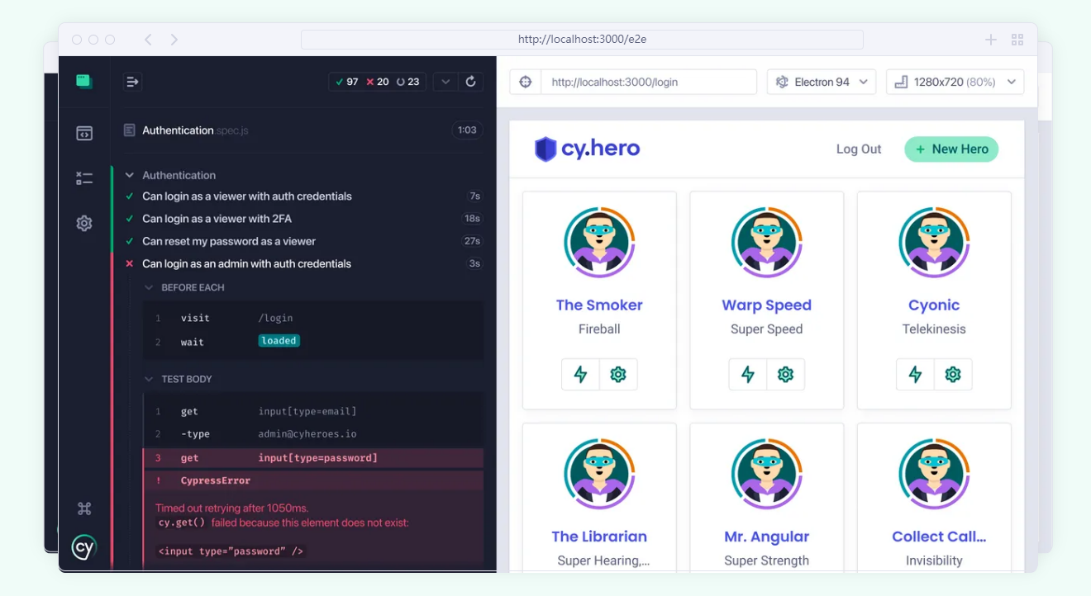Viewport: 1091px width, 596px height.
Task: Select 'Can login as a viewer with 2FA' test
Action: point(217,219)
